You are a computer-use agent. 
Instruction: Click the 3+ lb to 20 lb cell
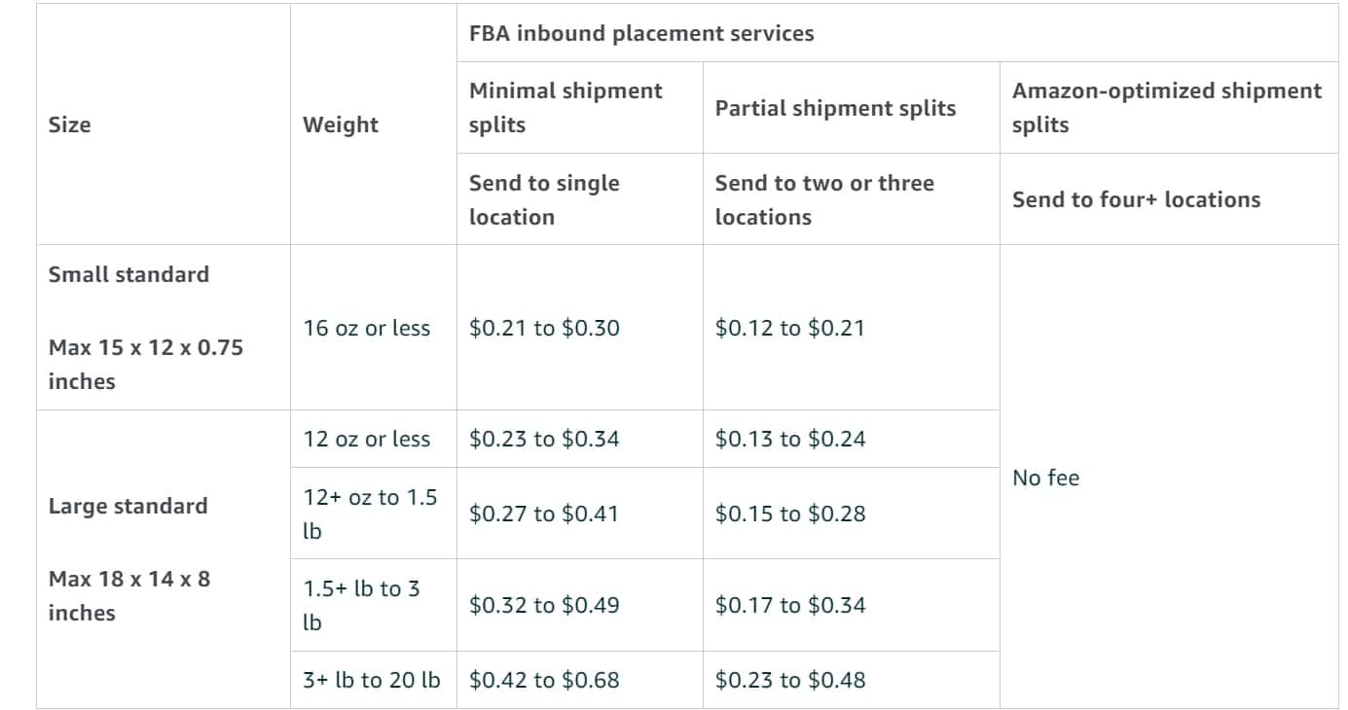point(371,680)
